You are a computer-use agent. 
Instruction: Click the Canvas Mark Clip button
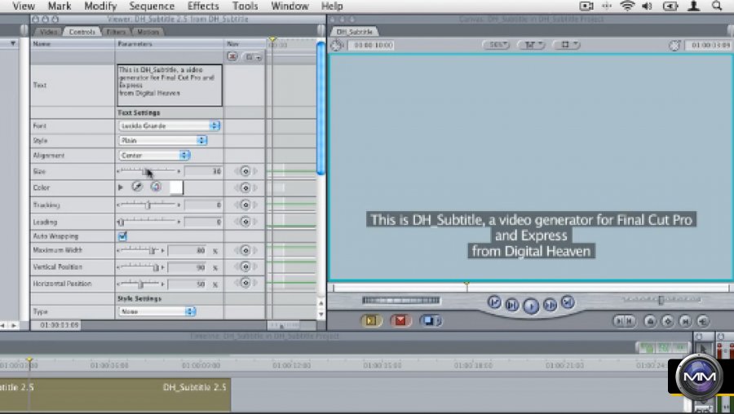[x=685, y=321]
